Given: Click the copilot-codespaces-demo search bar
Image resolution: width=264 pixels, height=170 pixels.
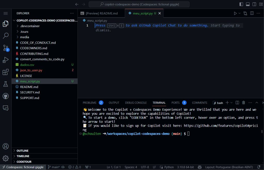Looking at the screenshot, I should click(x=139, y=4).
